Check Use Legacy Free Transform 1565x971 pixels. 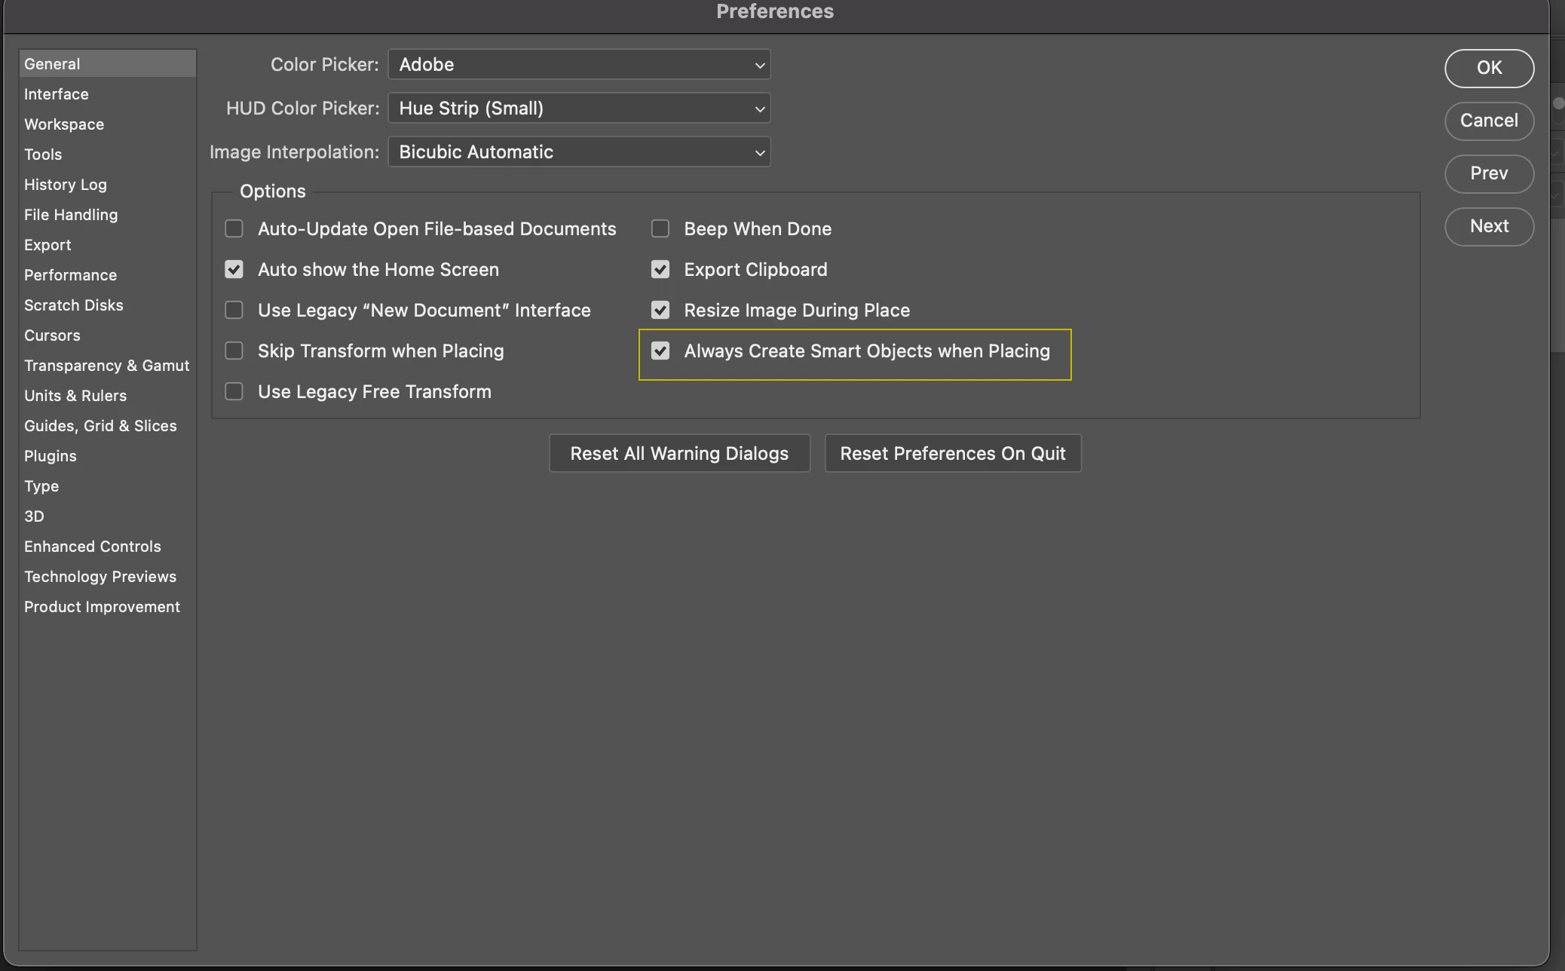(234, 391)
